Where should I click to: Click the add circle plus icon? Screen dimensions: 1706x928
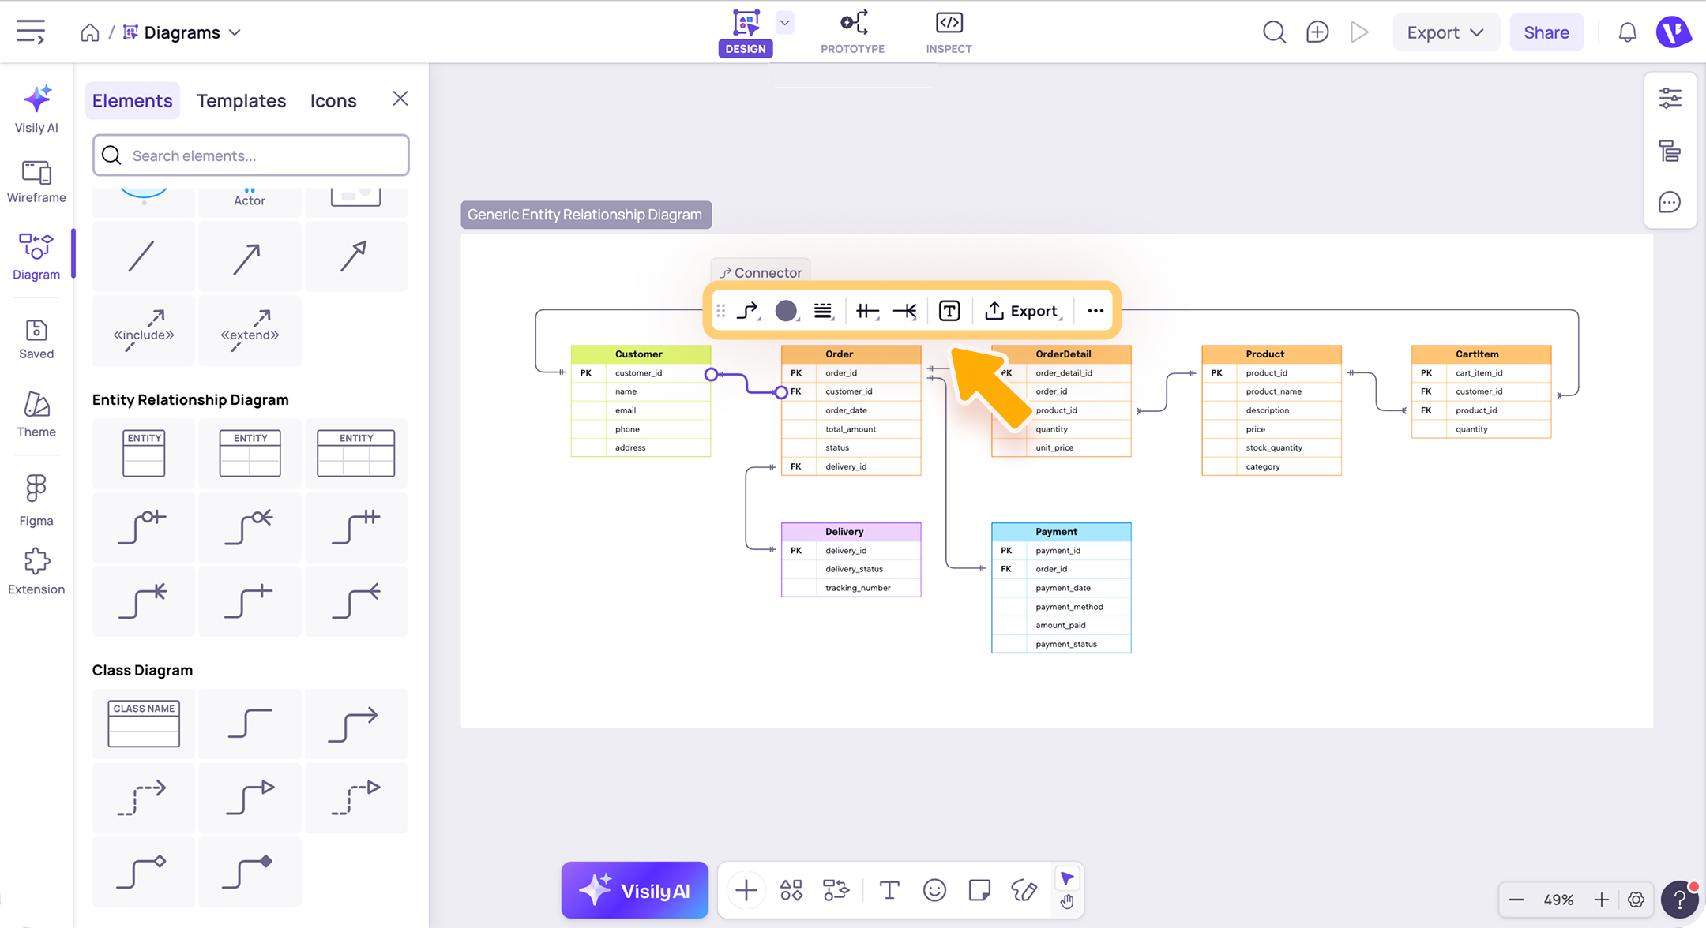click(1317, 32)
